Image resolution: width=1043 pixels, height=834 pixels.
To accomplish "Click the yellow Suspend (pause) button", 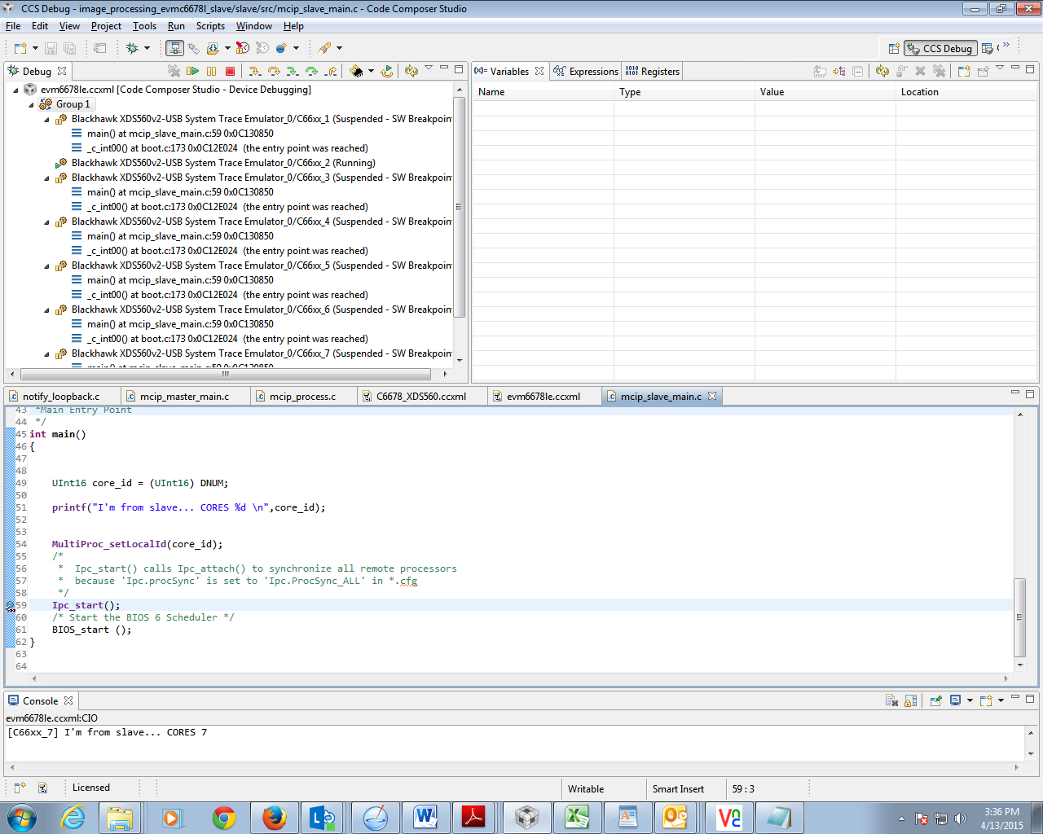I will point(211,71).
